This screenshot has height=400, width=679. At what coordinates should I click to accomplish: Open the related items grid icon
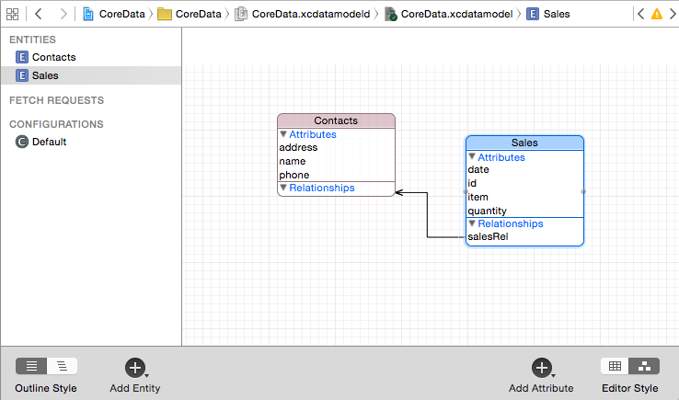point(13,15)
